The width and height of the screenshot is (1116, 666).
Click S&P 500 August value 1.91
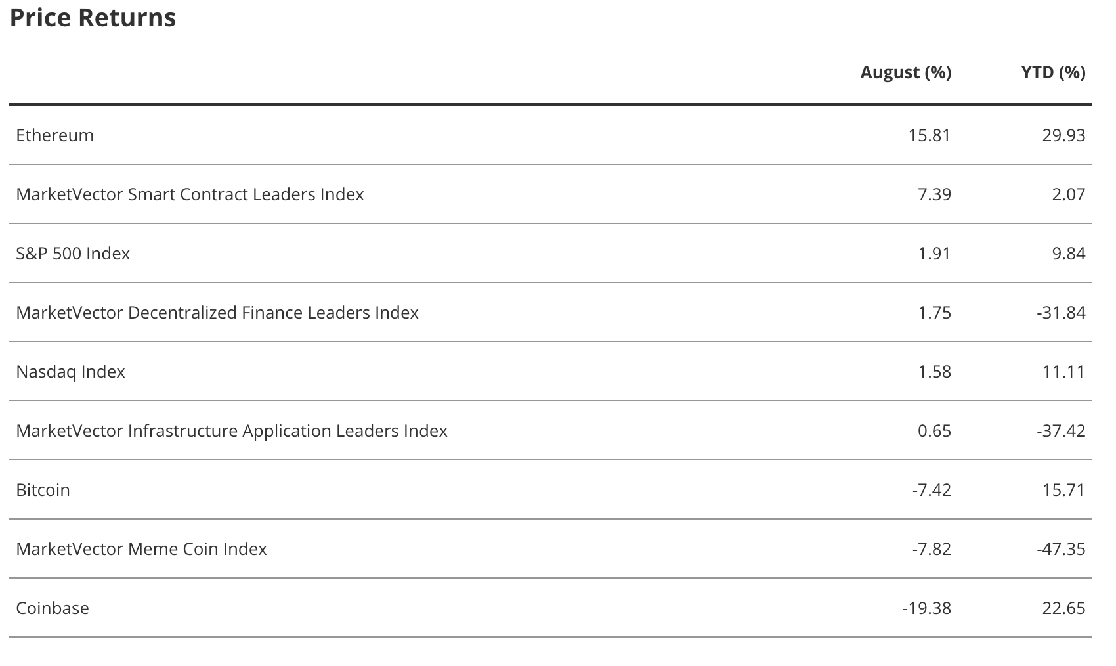point(934,254)
